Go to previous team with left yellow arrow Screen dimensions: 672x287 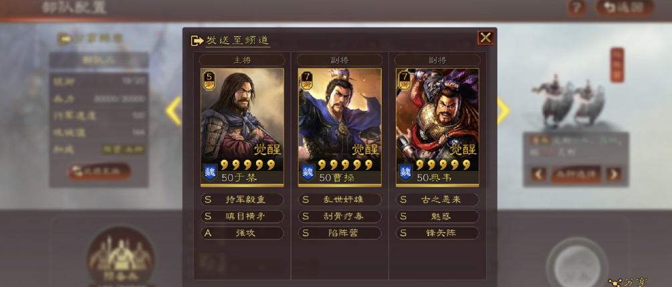174,110
